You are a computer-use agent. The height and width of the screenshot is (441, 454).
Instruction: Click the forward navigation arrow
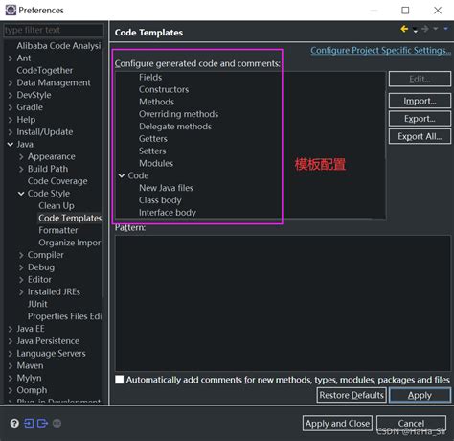[x=425, y=29]
